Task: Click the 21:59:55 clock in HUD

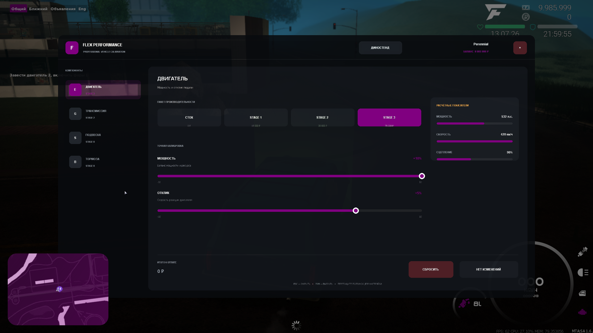Action: [557, 34]
